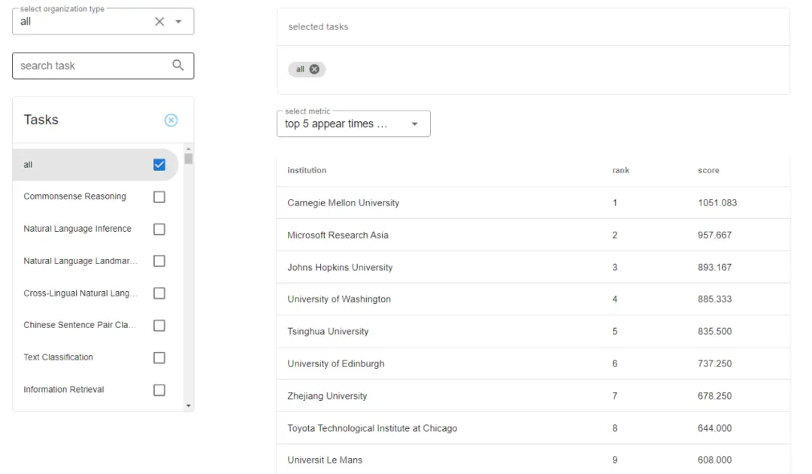Screen dimensions: 812x474
Task: Select the Carnegie Mellon University row
Action: [x=344, y=203]
